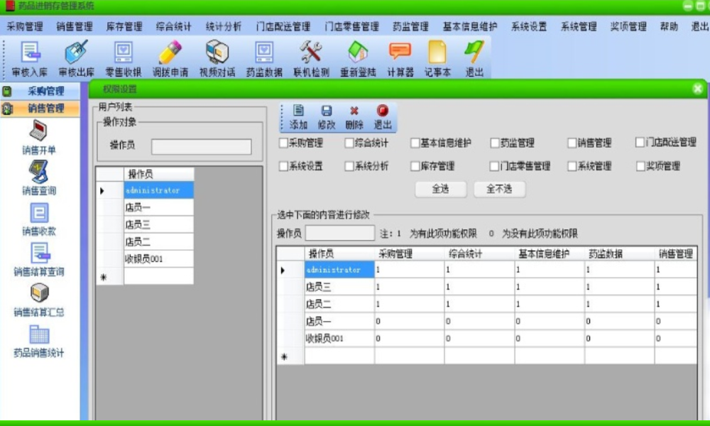Click the 添加 icon in permission toolbar
The image size is (710, 426).
click(x=298, y=117)
